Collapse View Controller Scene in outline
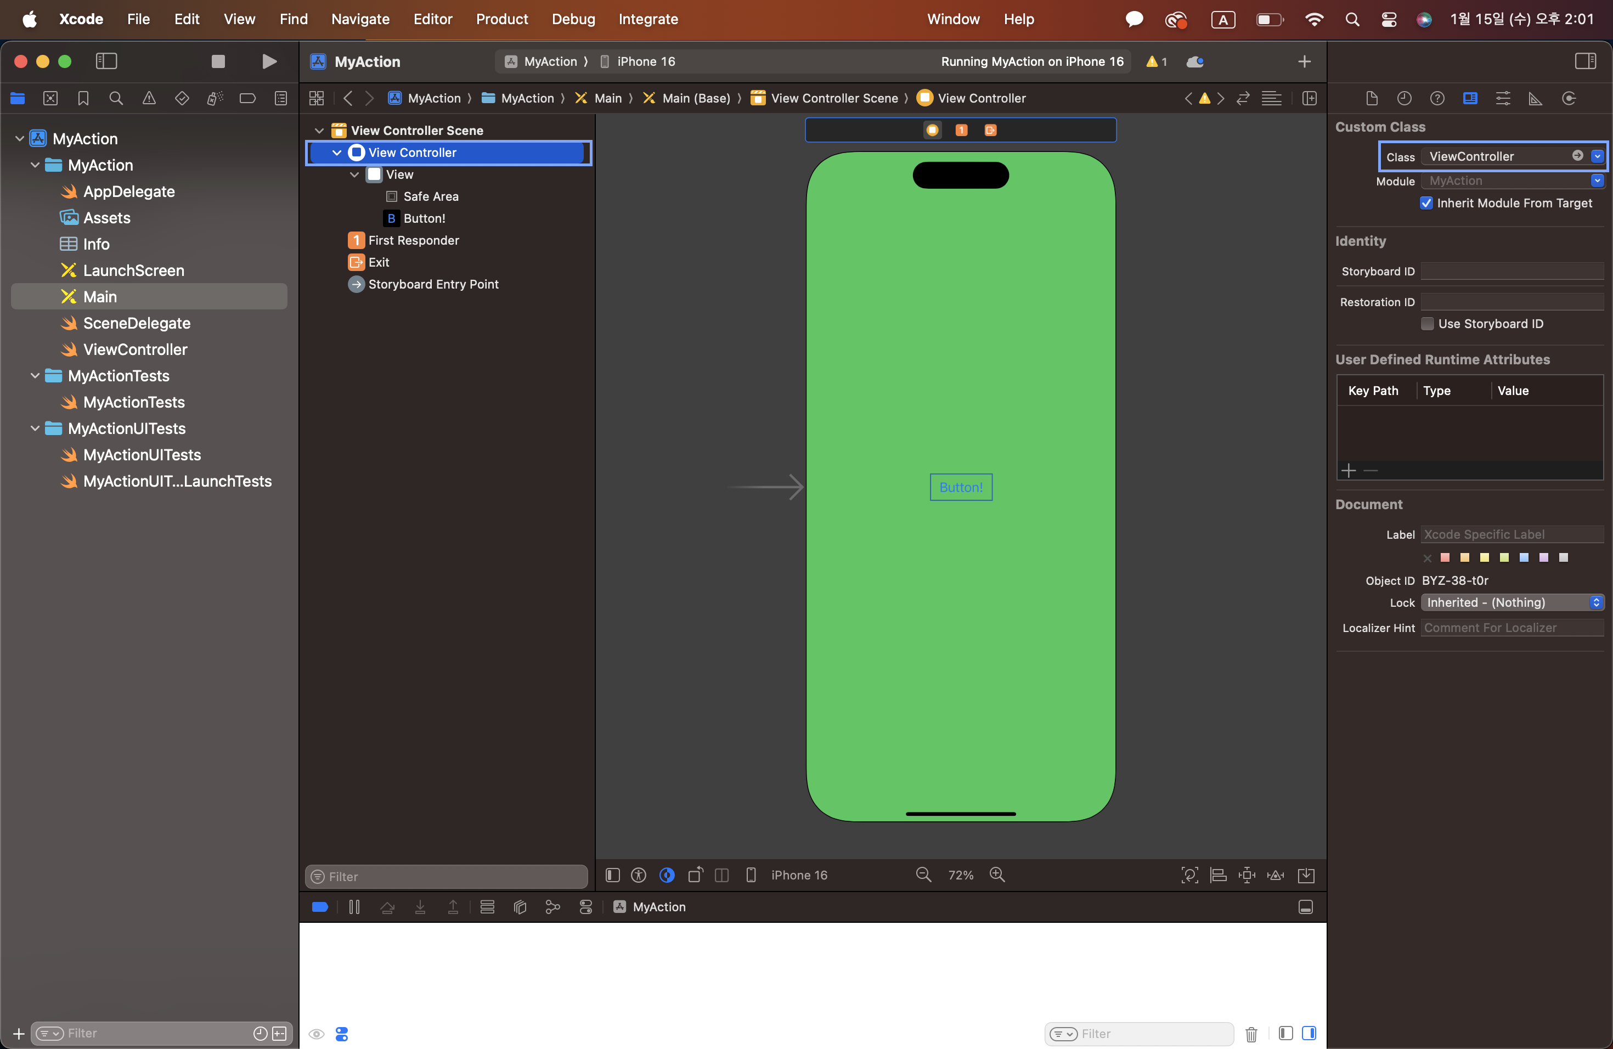 (x=319, y=131)
